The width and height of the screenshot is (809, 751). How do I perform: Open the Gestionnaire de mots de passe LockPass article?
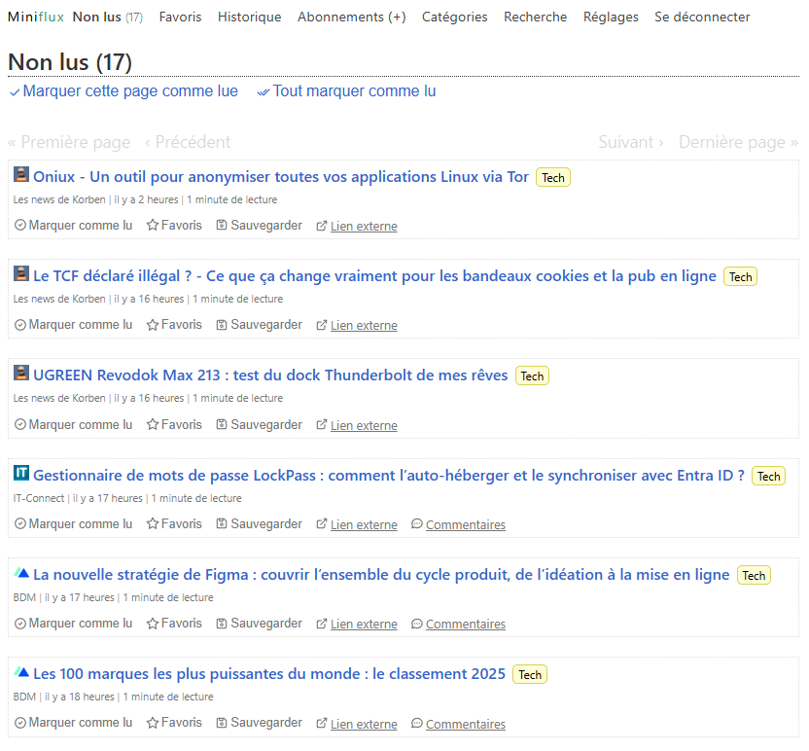point(389,475)
